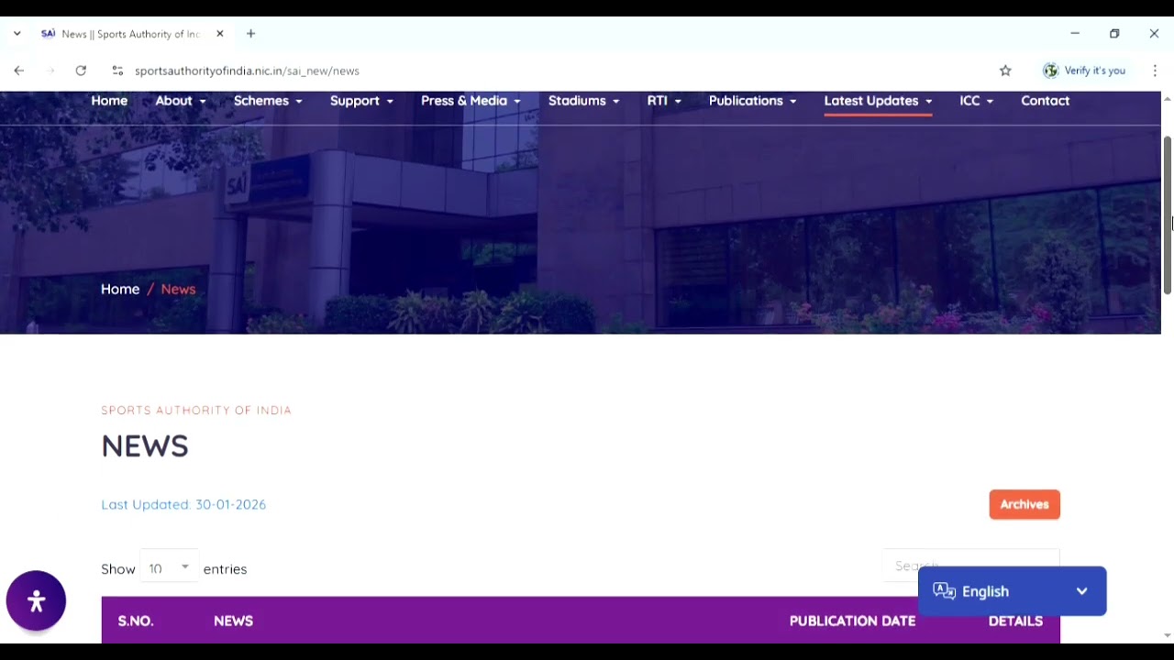Click Home breadcrumb link
1174x660 pixels.
point(120,289)
